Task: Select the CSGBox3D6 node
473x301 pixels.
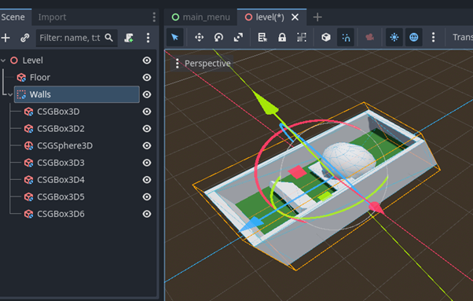Action: (x=60, y=214)
